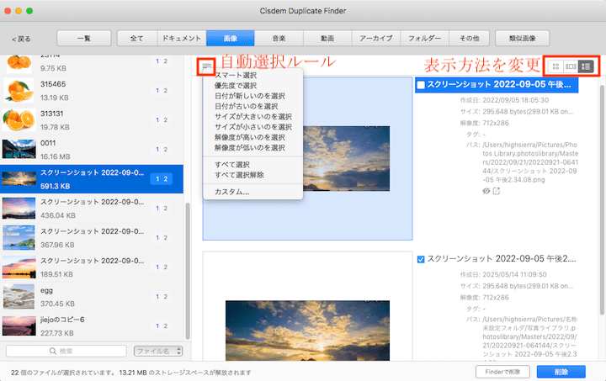The width and height of the screenshot is (606, 381).
Task: Uncheck the second スクリーンショット file checkbox
Action: [421, 259]
